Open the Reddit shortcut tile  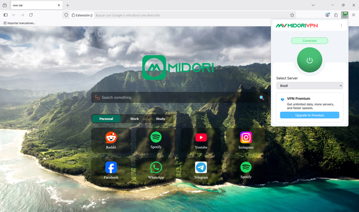[111, 140]
